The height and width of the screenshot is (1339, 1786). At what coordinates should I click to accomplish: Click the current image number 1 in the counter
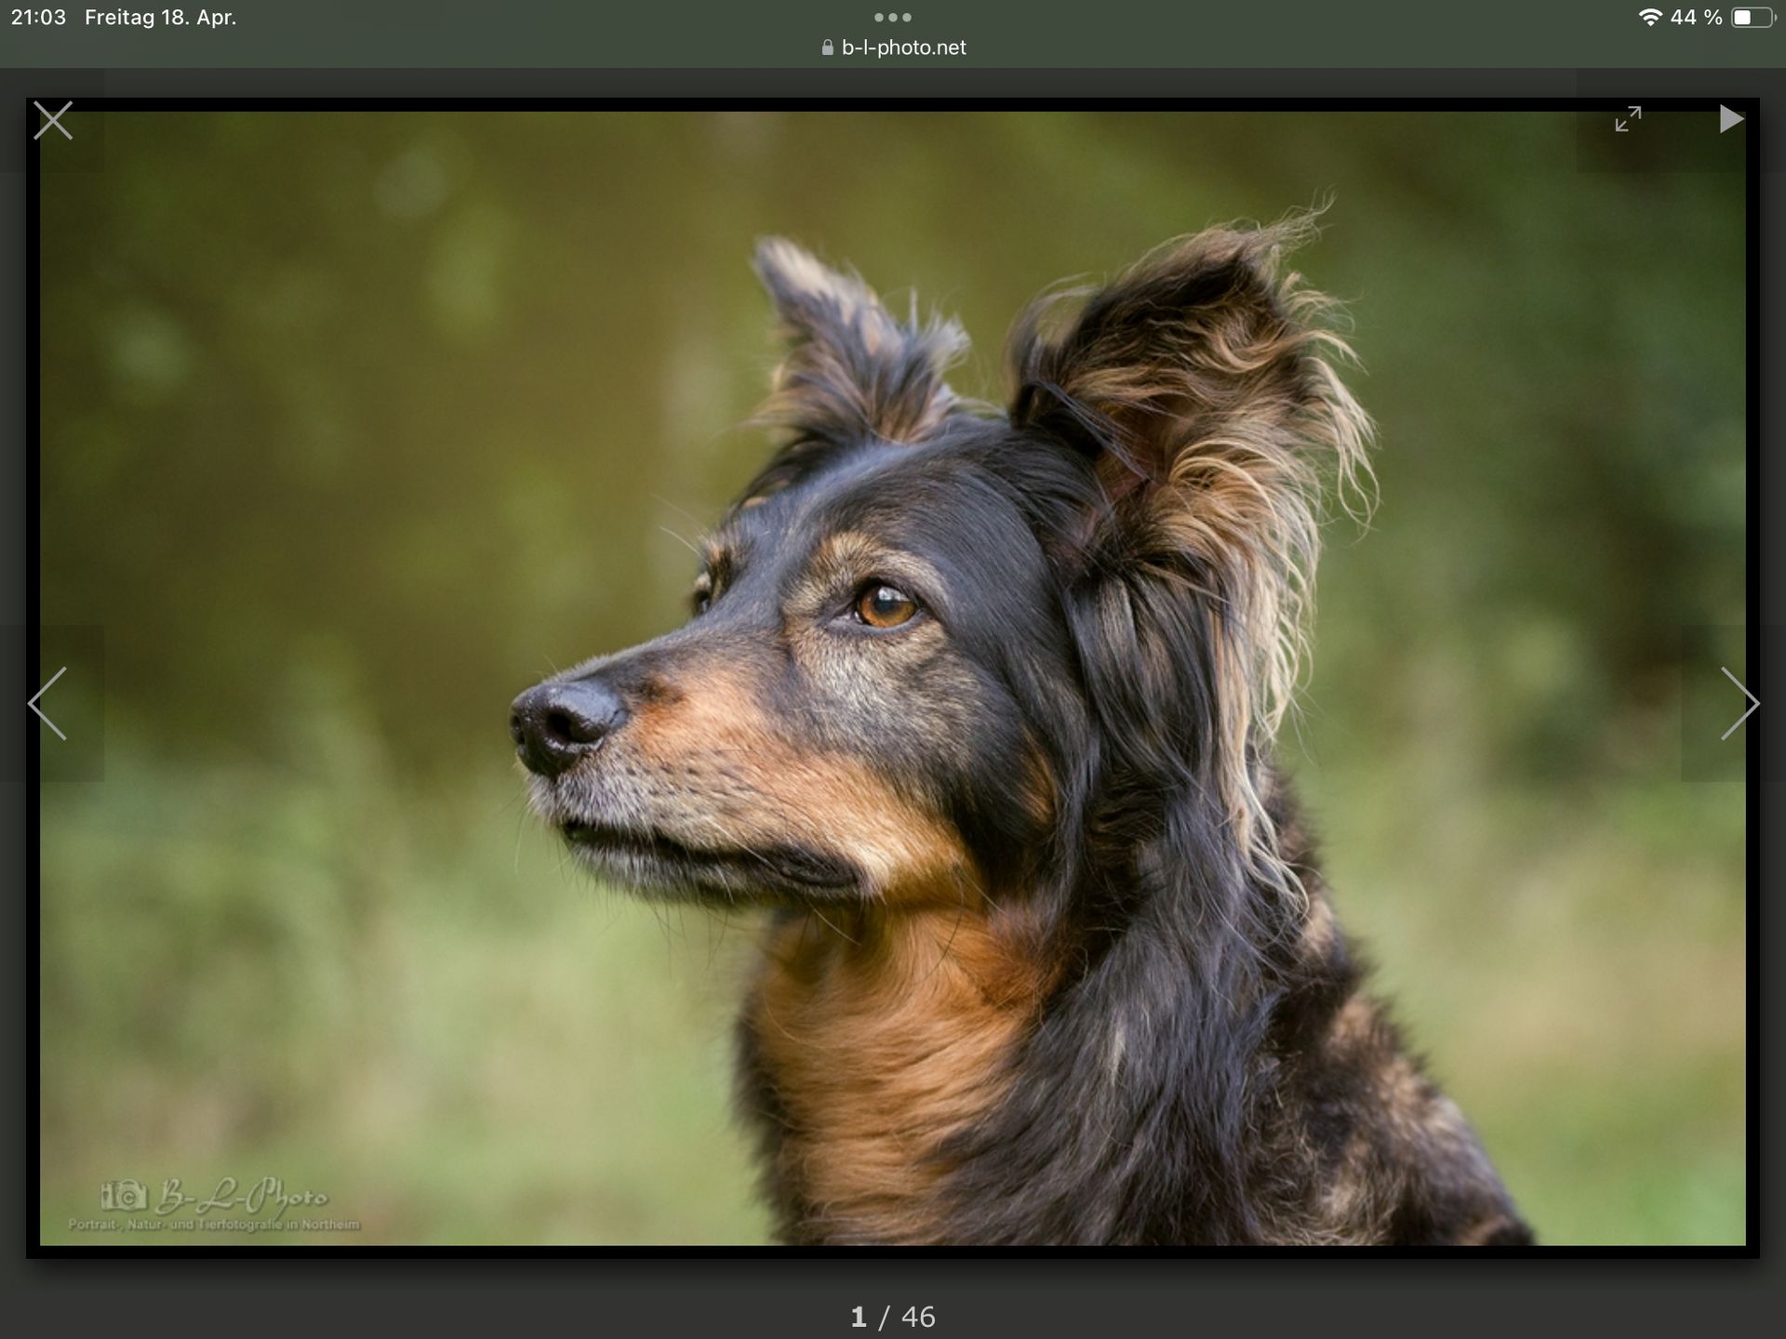pos(858,1317)
